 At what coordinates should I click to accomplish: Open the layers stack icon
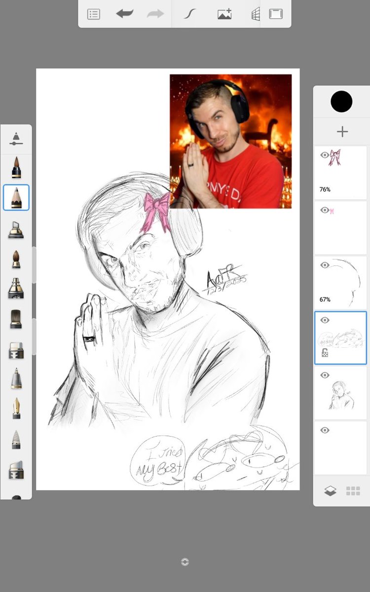point(330,491)
